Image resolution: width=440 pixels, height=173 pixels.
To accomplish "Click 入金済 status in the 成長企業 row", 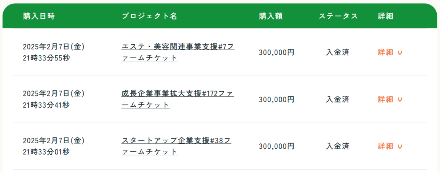I will pyautogui.click(x=338, y=99).
